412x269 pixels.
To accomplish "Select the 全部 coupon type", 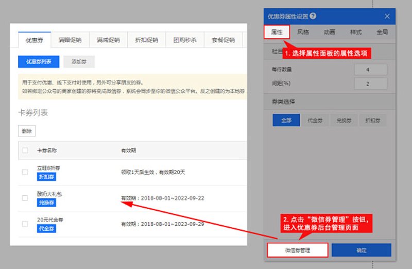I will (x=286, y=120).
